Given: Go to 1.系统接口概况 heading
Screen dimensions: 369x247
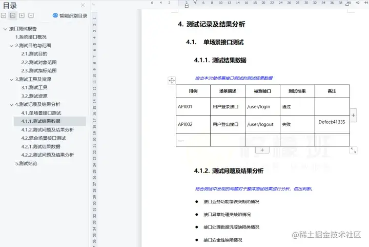Looking at the screenshot, I should [x=31, y=37].
